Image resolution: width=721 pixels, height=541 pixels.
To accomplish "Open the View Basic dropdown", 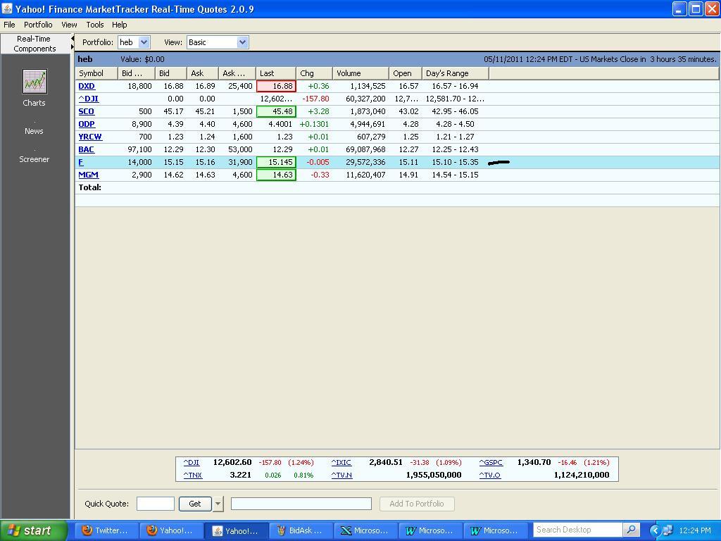I will 242,42.
